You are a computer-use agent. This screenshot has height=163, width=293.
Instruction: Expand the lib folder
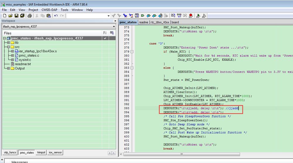click(x=9, y=43)
